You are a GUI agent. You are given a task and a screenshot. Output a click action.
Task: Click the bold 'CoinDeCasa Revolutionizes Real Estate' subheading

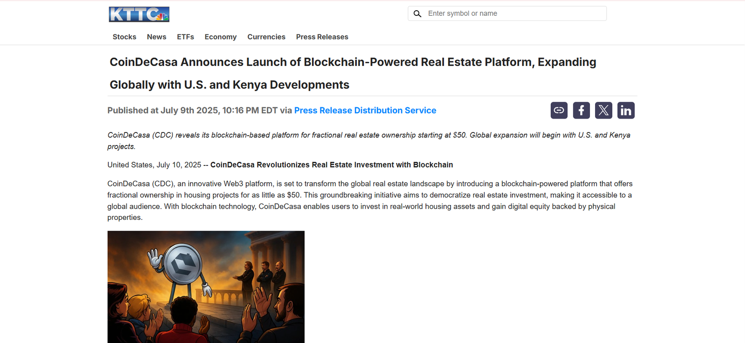point(332,165)
